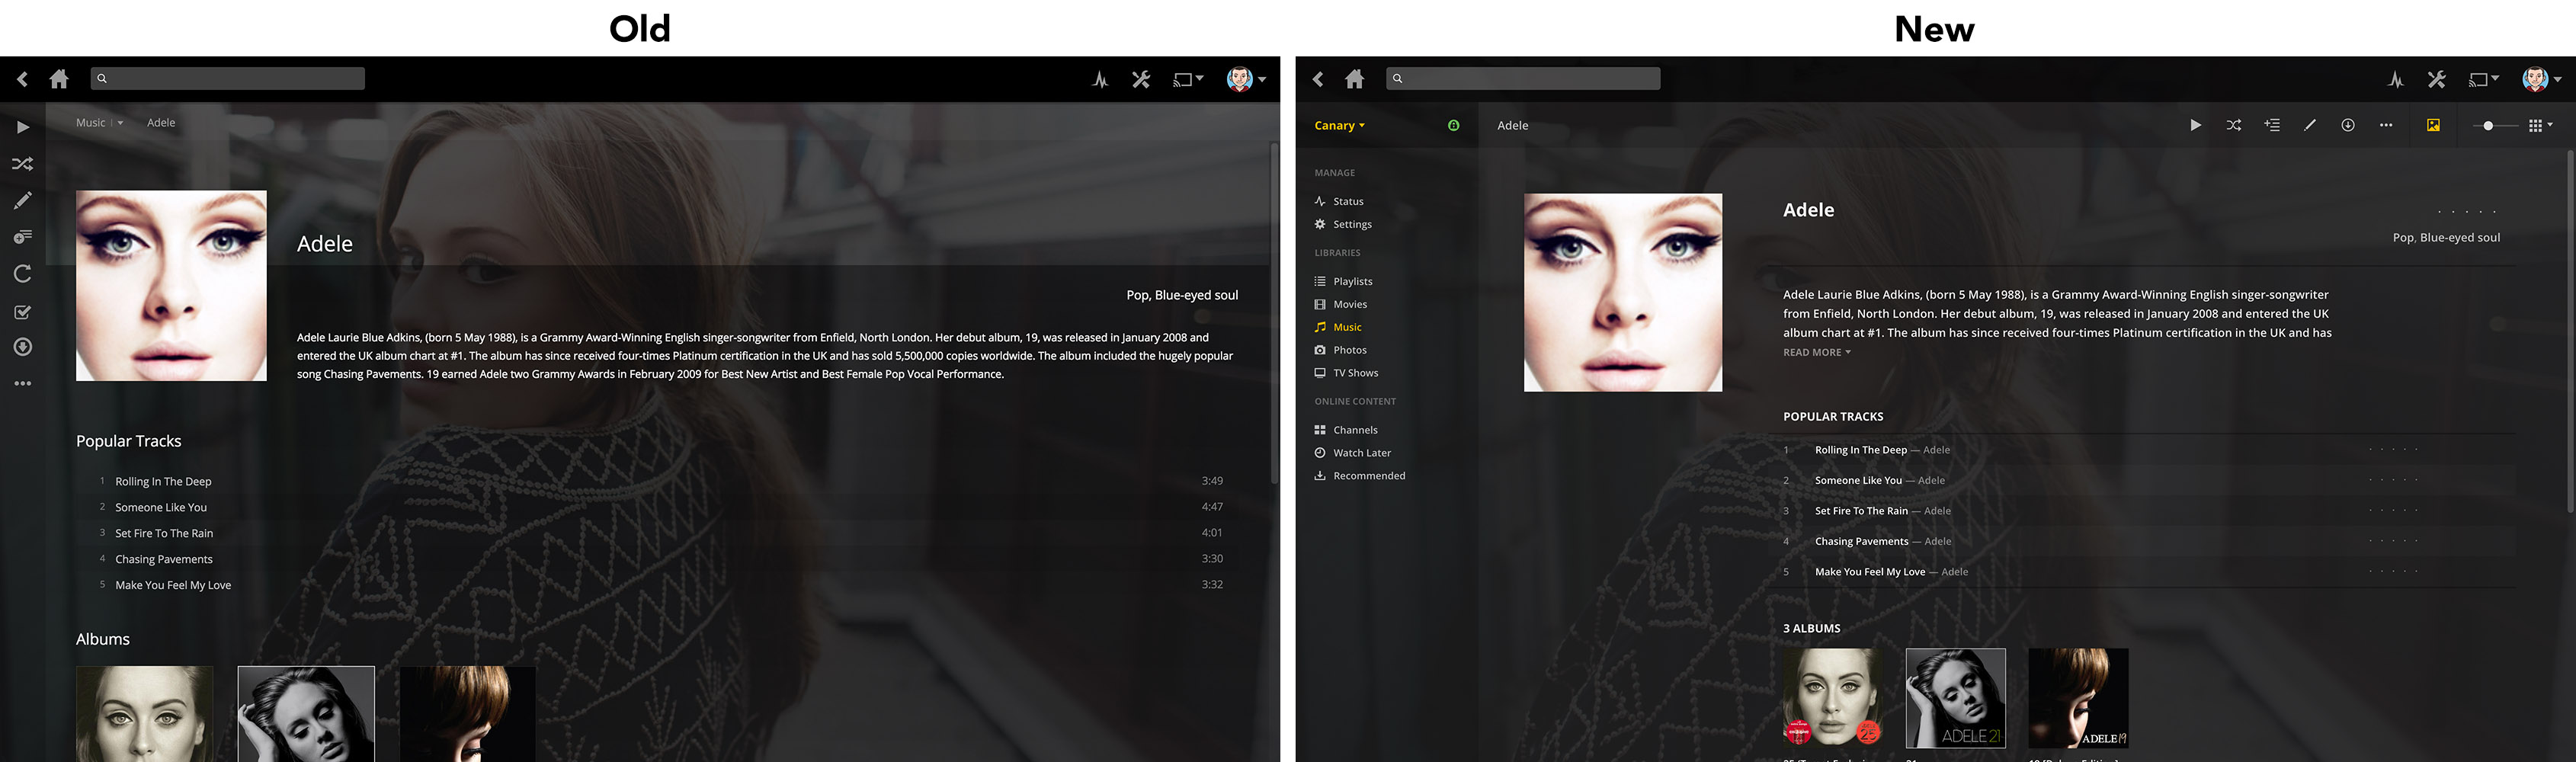Open wrench settings icon in New window
This screenshot has height=762, width=2576.
2437,79
